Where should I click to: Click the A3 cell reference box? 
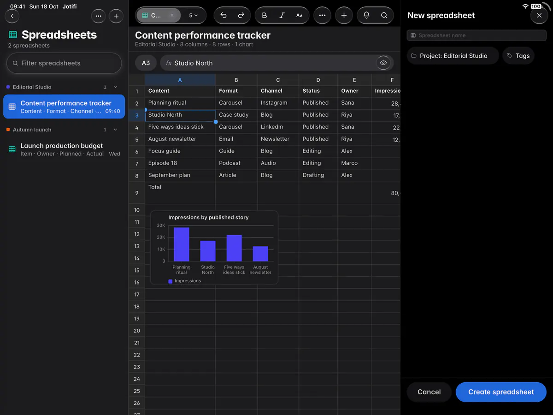tap(146, 63)
